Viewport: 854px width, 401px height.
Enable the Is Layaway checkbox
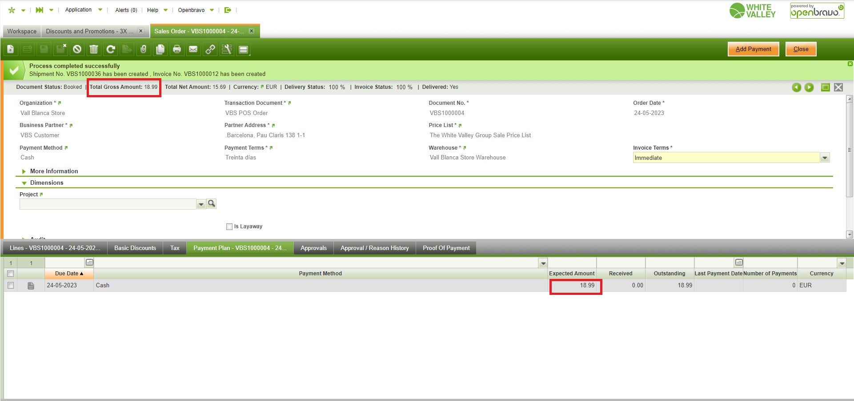point(229,227)
